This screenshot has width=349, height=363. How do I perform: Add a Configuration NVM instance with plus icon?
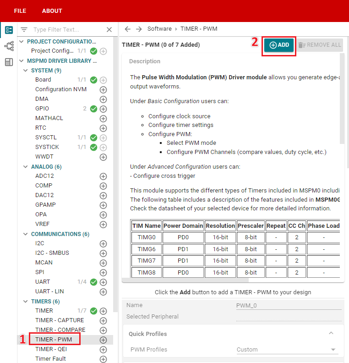click(103, 89)
